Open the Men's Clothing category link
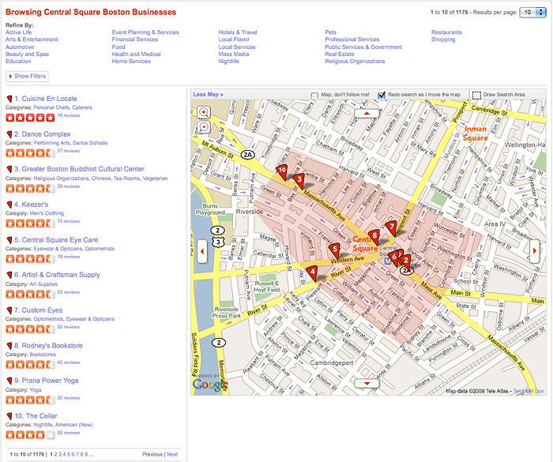The height and width of the screenshot is (462, 553). 47,213
